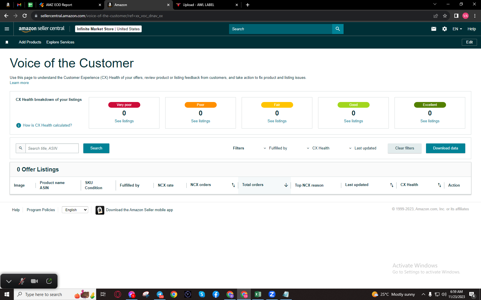Screen dimensions: 481x300
Task: Click the info icon beside CX Health calculation
Action: [x=19, y=125]
